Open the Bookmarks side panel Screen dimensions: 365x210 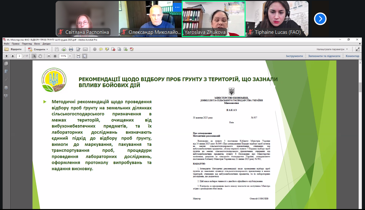pyautogui.click(x=6, y=71)
